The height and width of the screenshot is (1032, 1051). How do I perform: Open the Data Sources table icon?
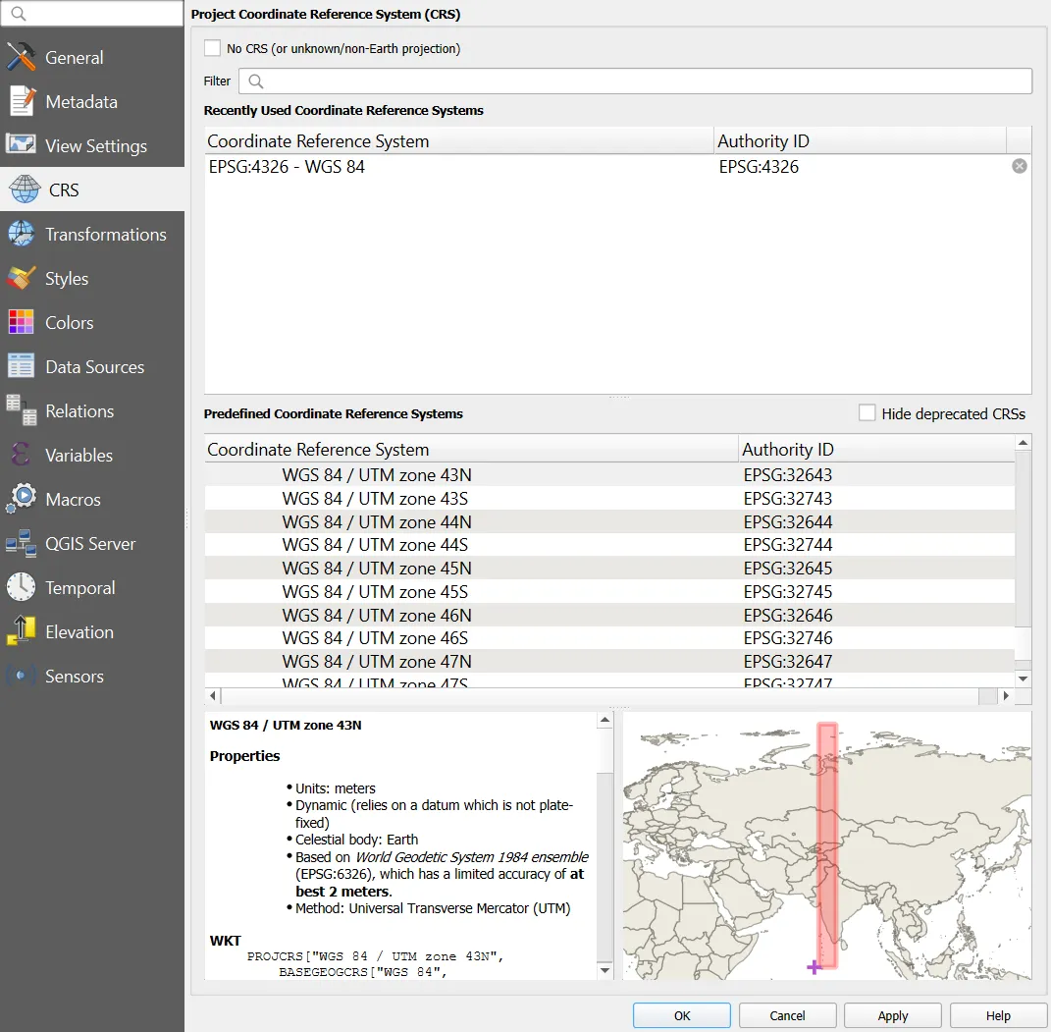(x=21, y=366)
